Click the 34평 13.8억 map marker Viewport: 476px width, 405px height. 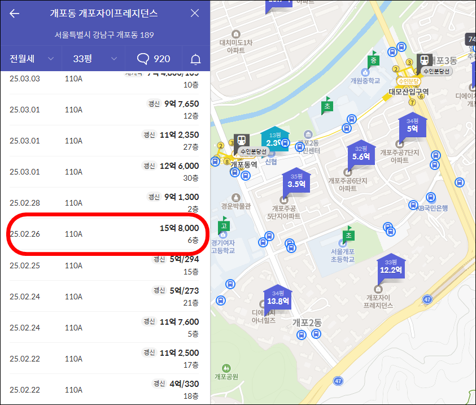coord(278,298)
